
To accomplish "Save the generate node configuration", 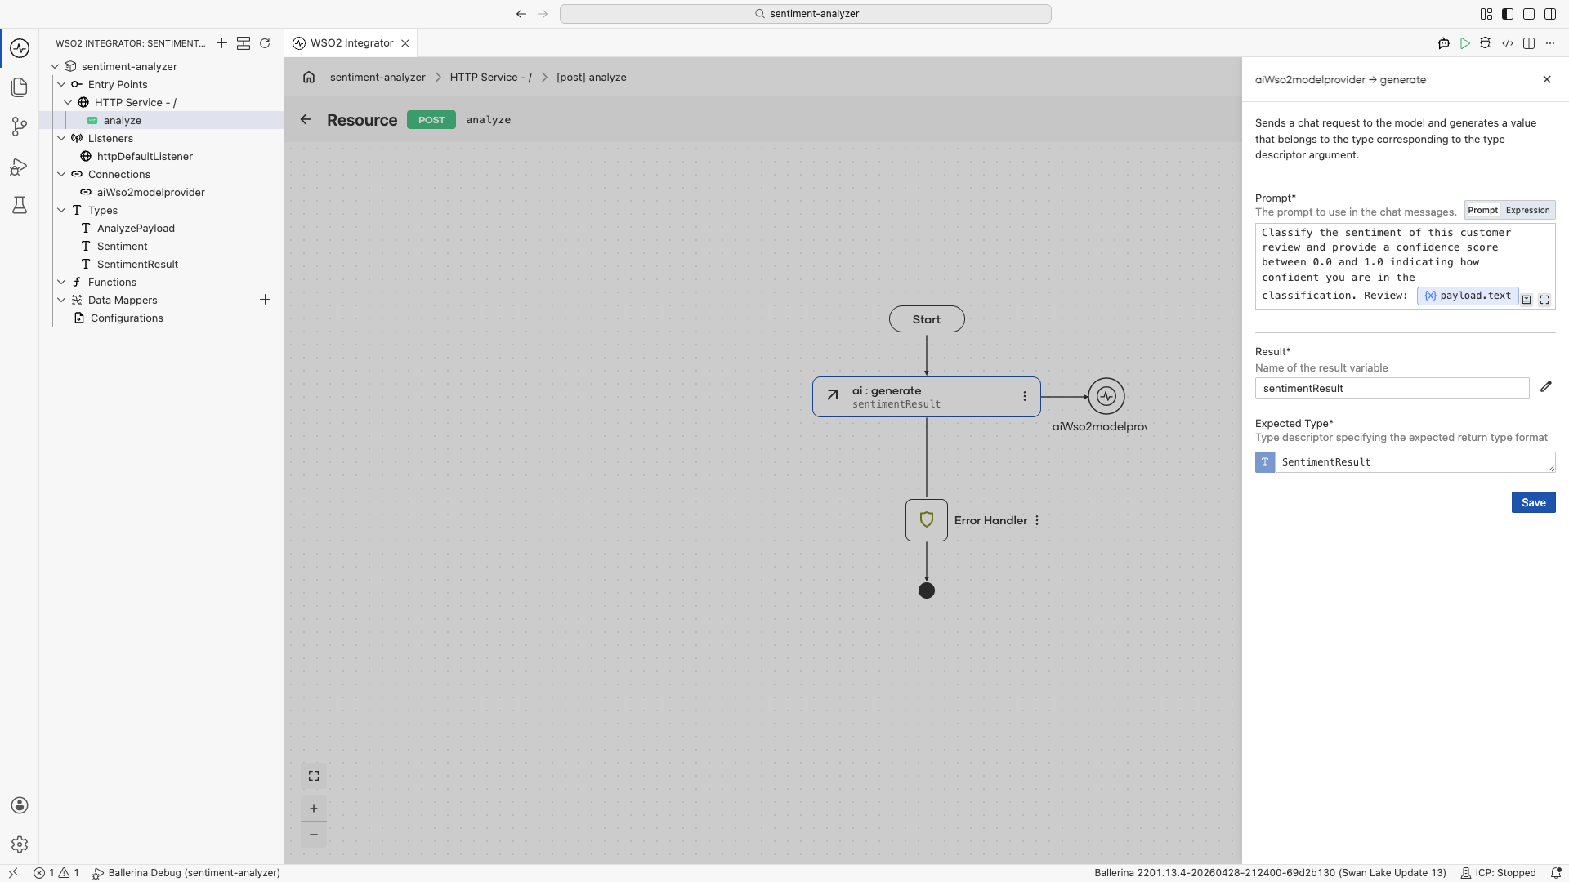I will (1533, 502).
